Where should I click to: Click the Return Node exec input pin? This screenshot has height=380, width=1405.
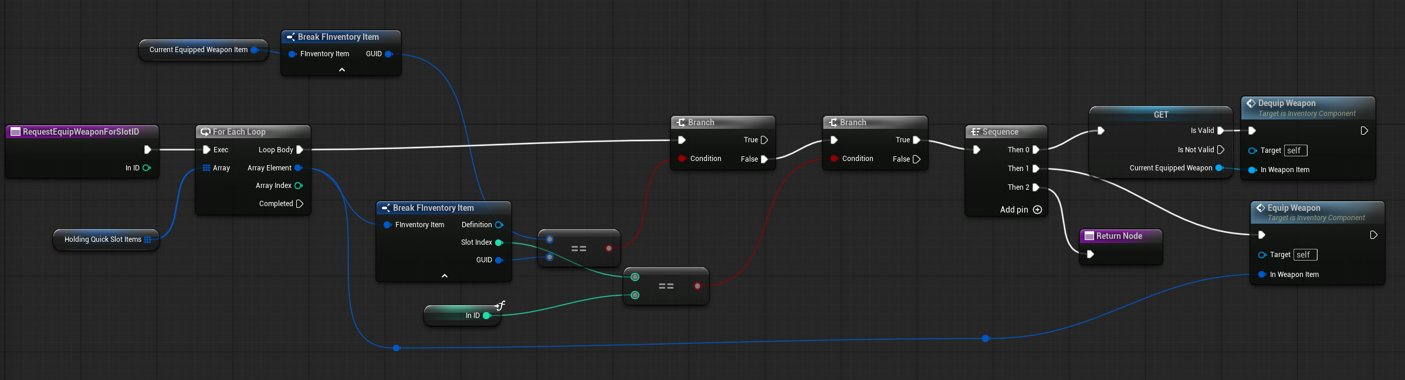[1090, 254]
